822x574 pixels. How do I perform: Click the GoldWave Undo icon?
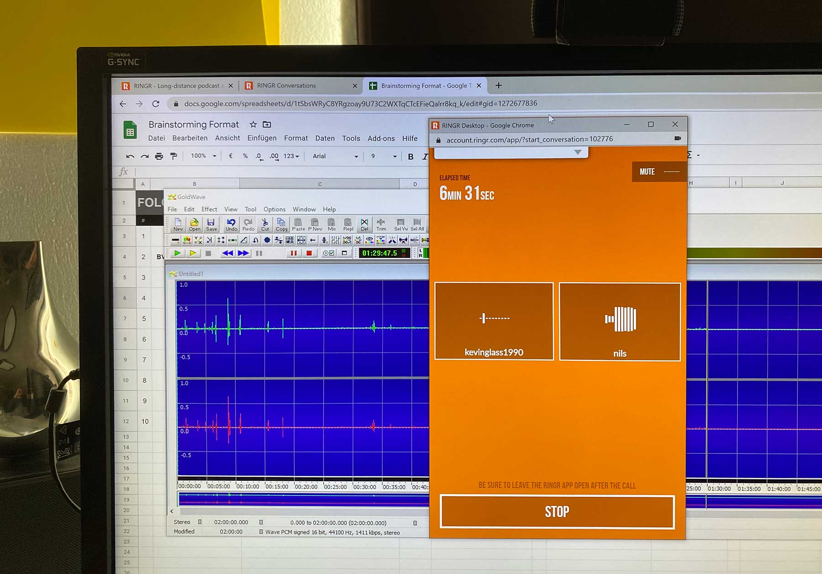pyautogui.click(x=231, y=224)
